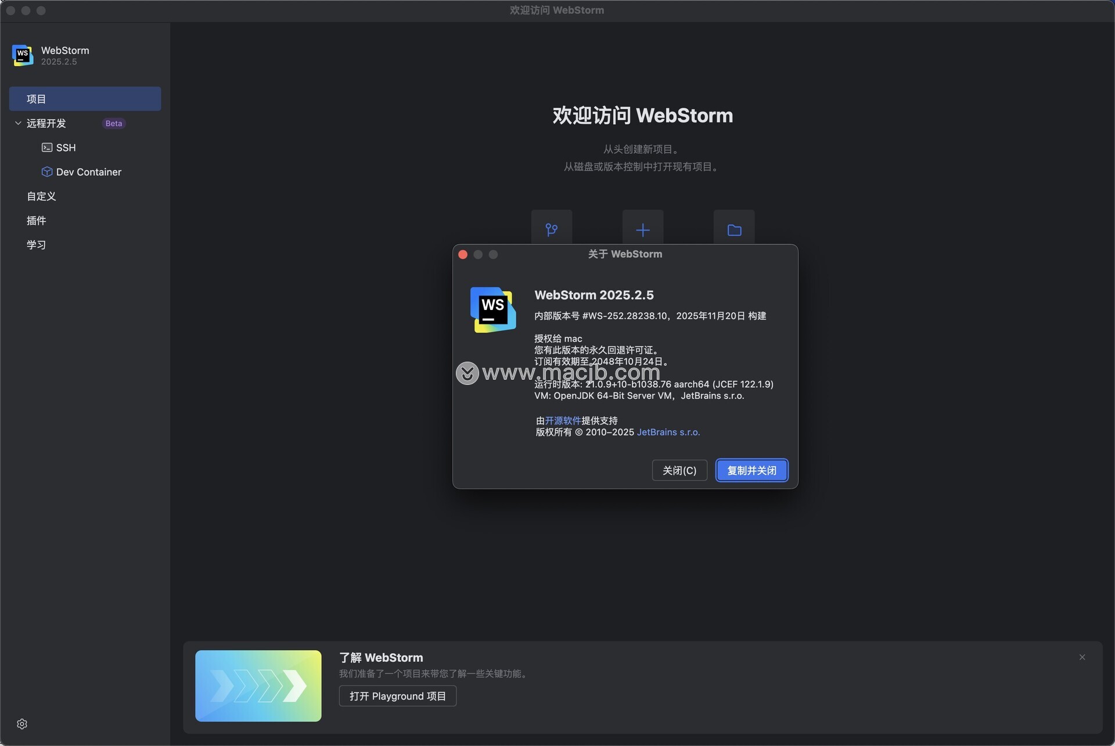Click WebStorm logo in About dialog

coord(492,309)
